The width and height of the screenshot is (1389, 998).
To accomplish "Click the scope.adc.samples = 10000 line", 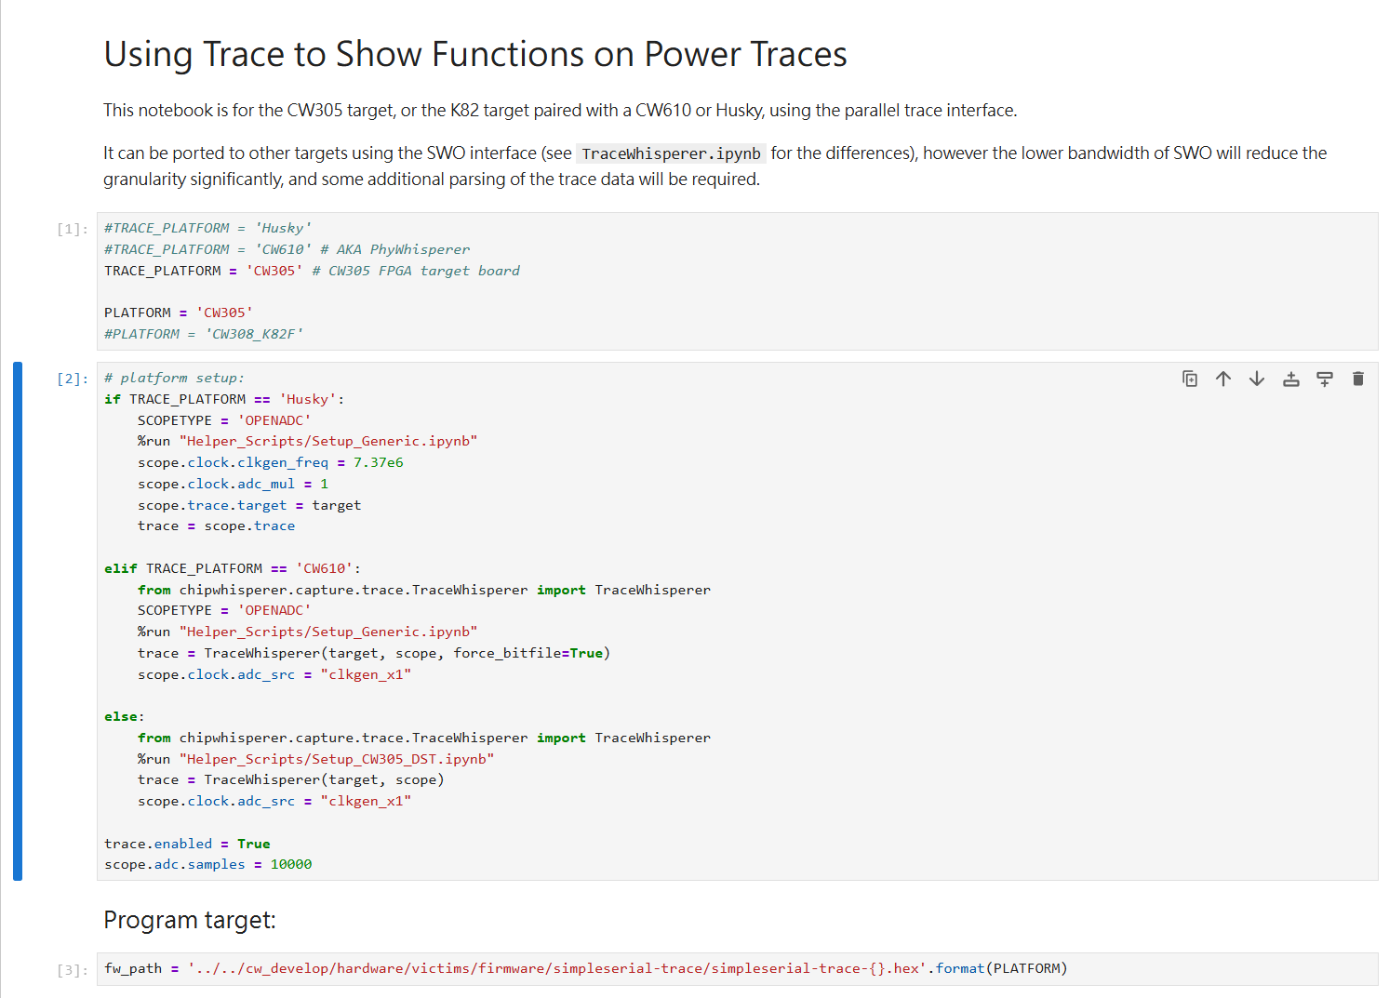I will [208, 864].
